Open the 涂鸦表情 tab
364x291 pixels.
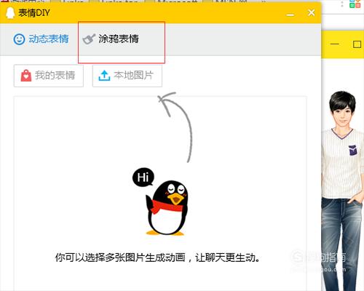pos(111,39)
